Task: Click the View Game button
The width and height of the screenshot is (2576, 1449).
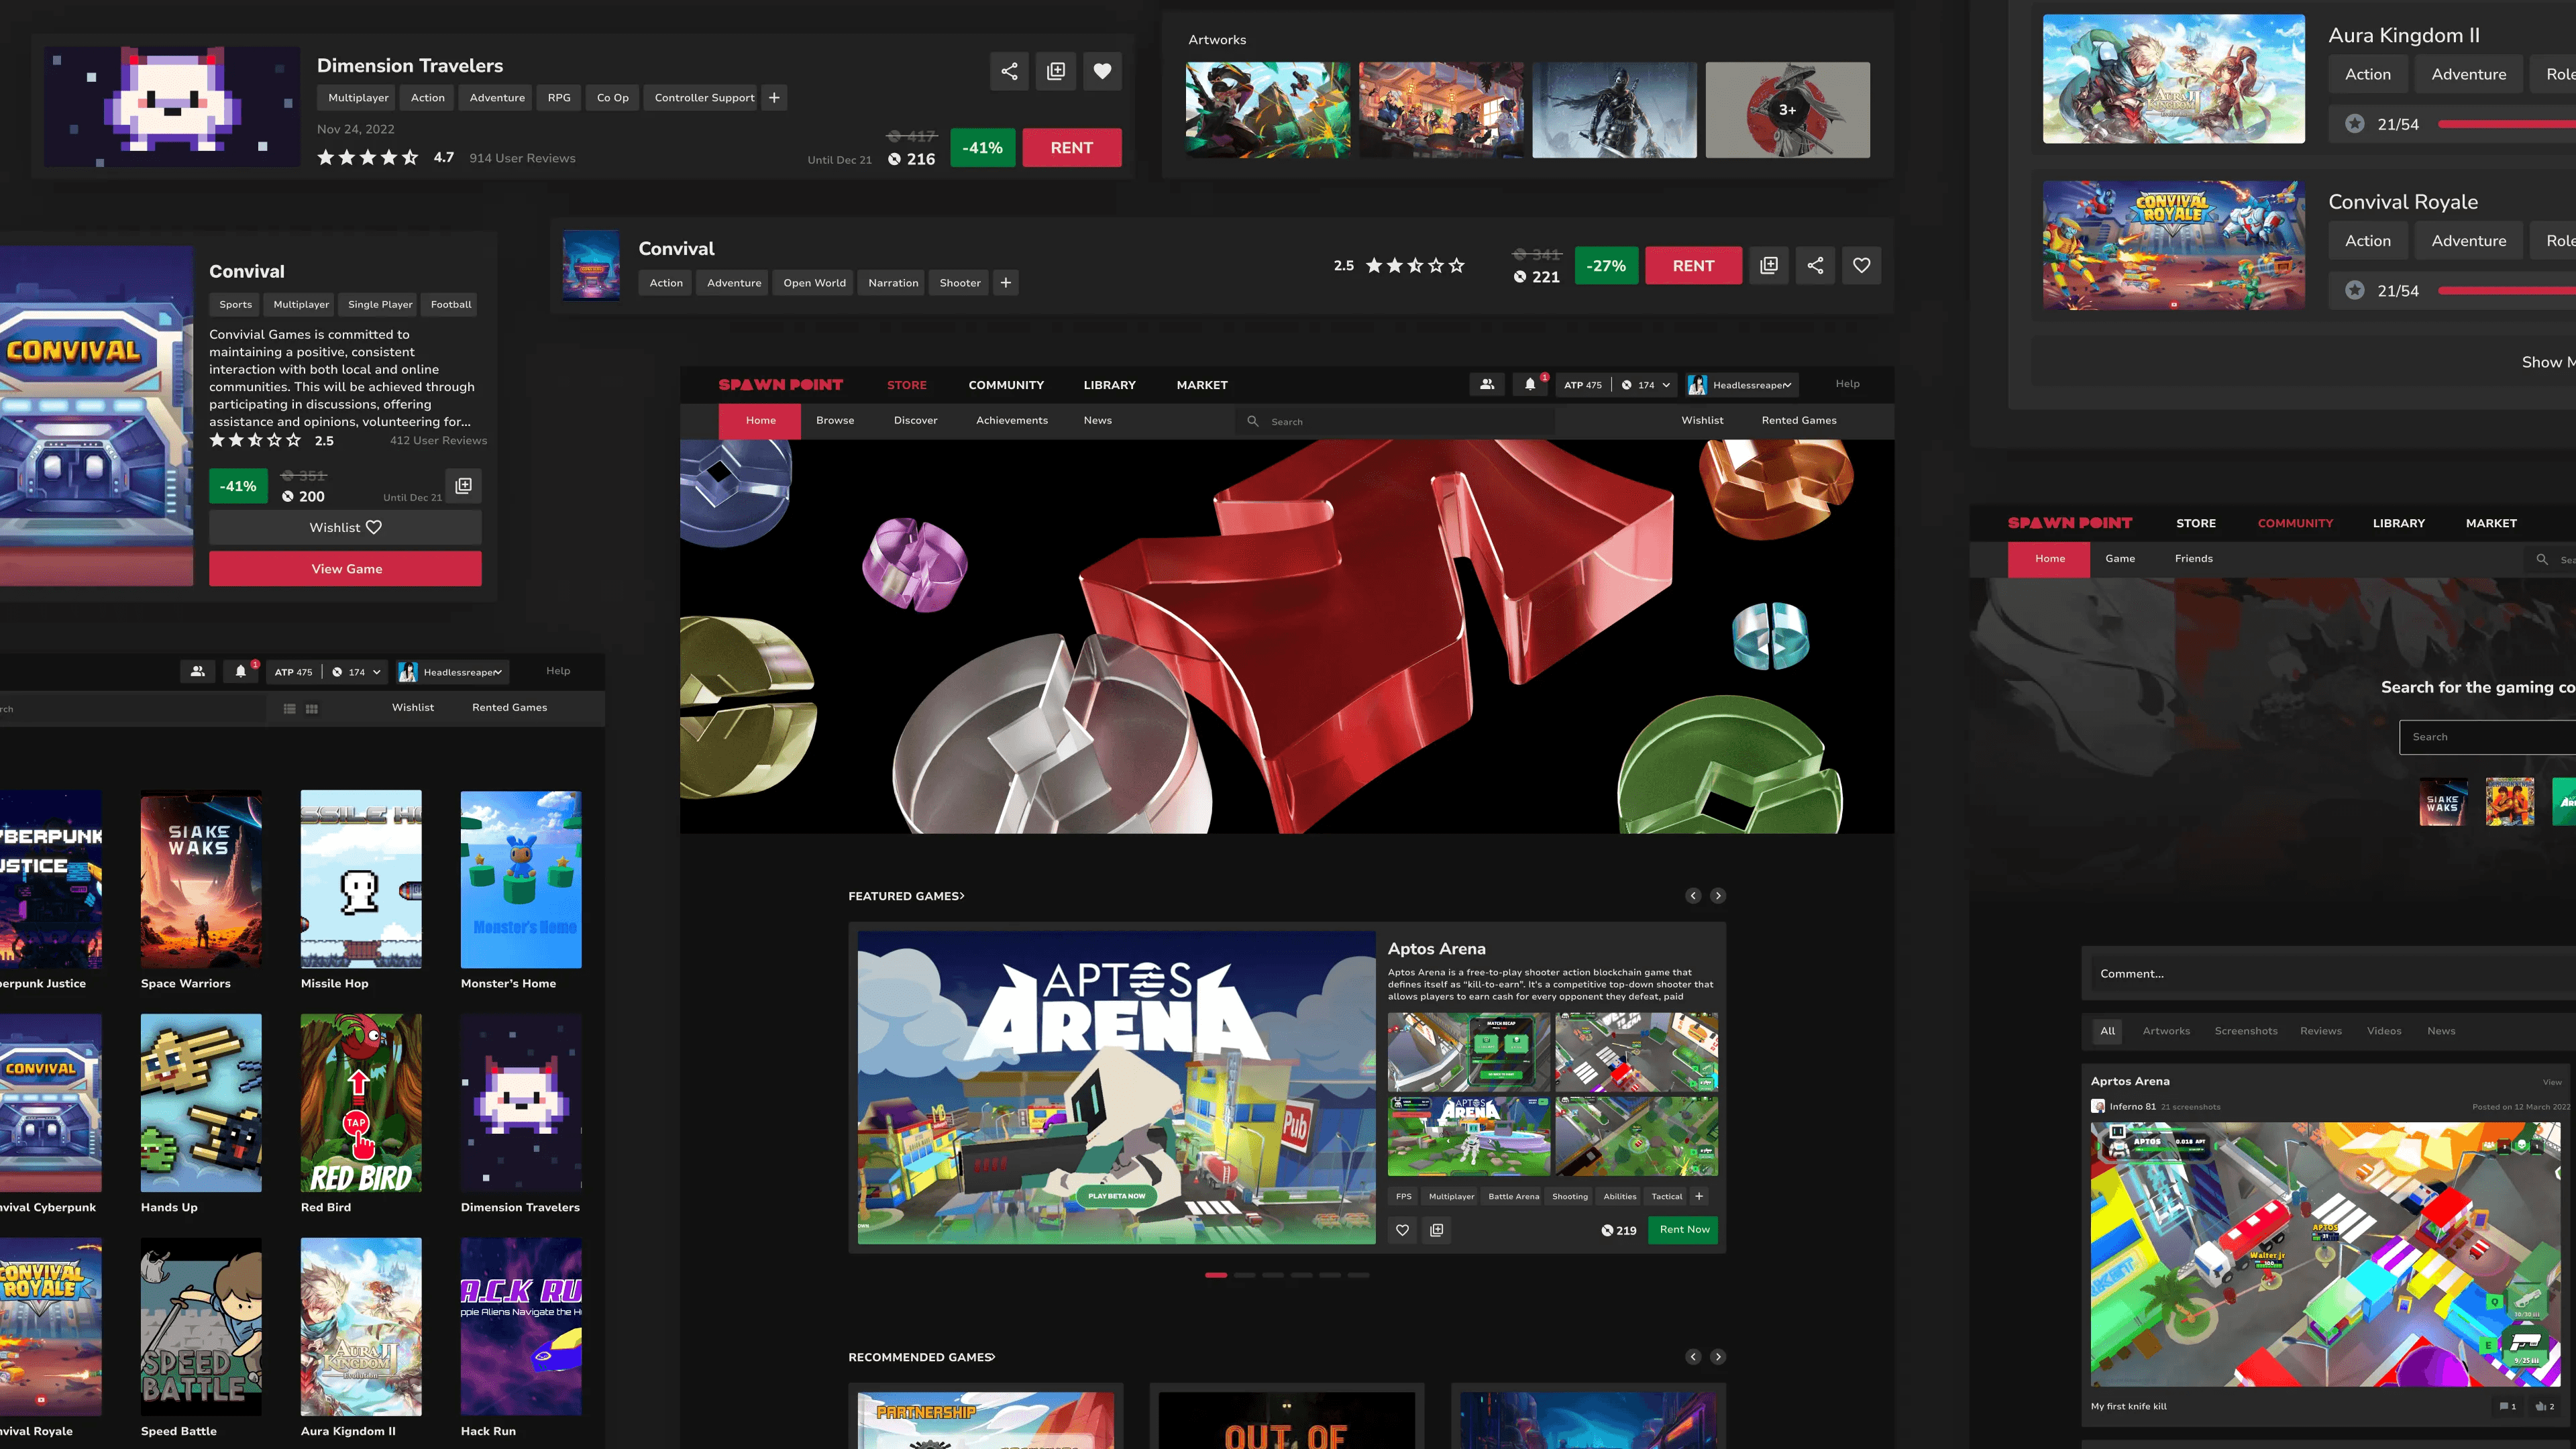Action: tap(345, 569)
